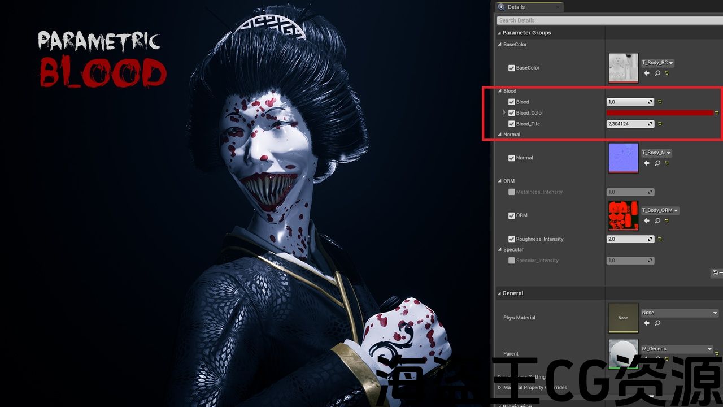The image size is (723, 407).
Task: Collapse the General section
Action: pos(499,293)
